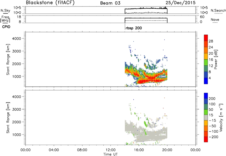
Task: Click the red bottom segment of velocity colorbar
Action: click(206, 139)
